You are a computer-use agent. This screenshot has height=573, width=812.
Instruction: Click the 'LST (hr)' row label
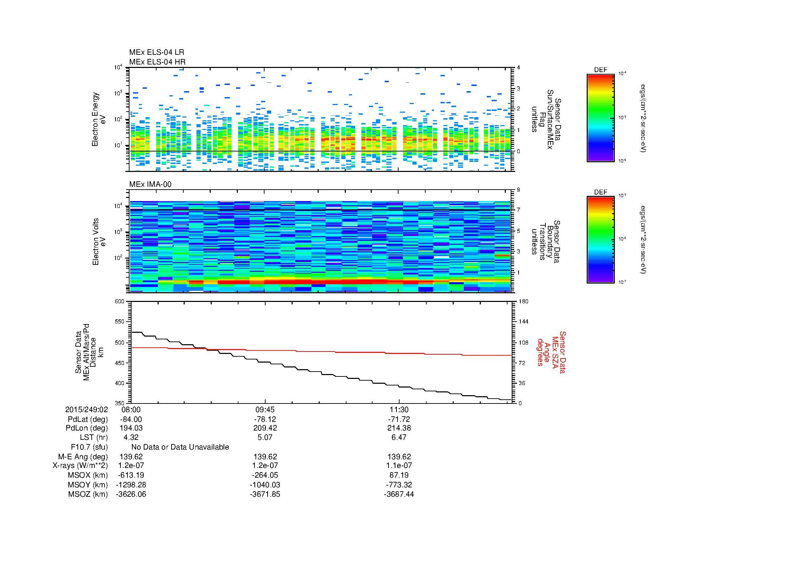[x=94, y=438]
